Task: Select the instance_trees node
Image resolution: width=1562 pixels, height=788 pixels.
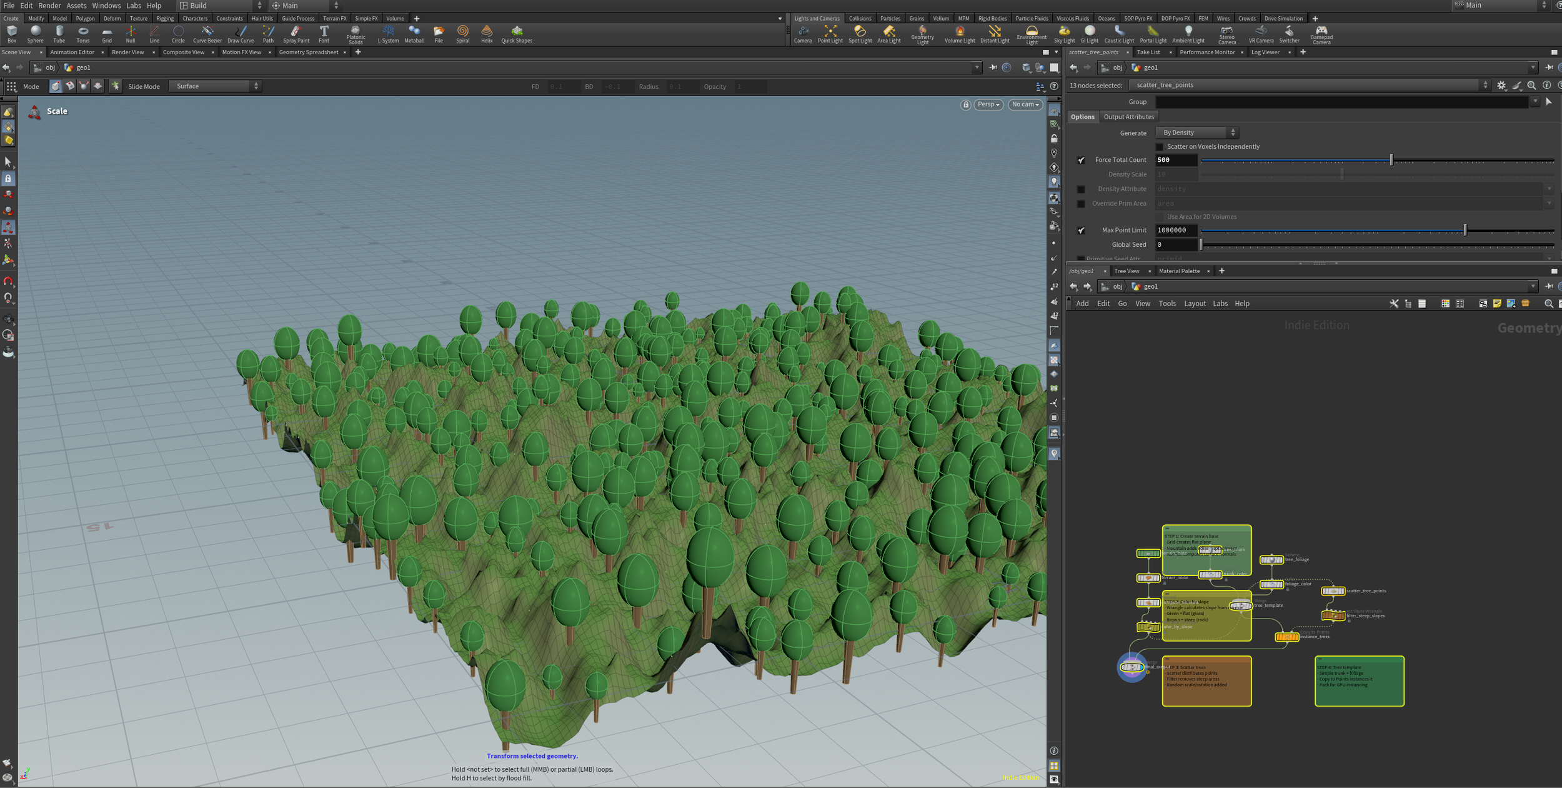Action: click(1286, 637)
